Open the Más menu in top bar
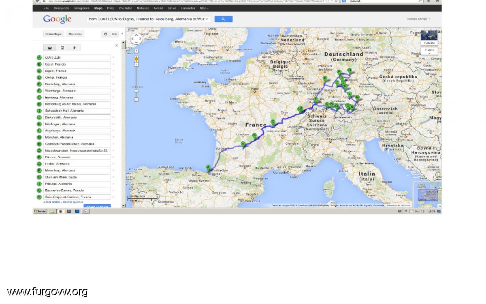The height and width of the screenshot is (304, 486). pos(204,8)
